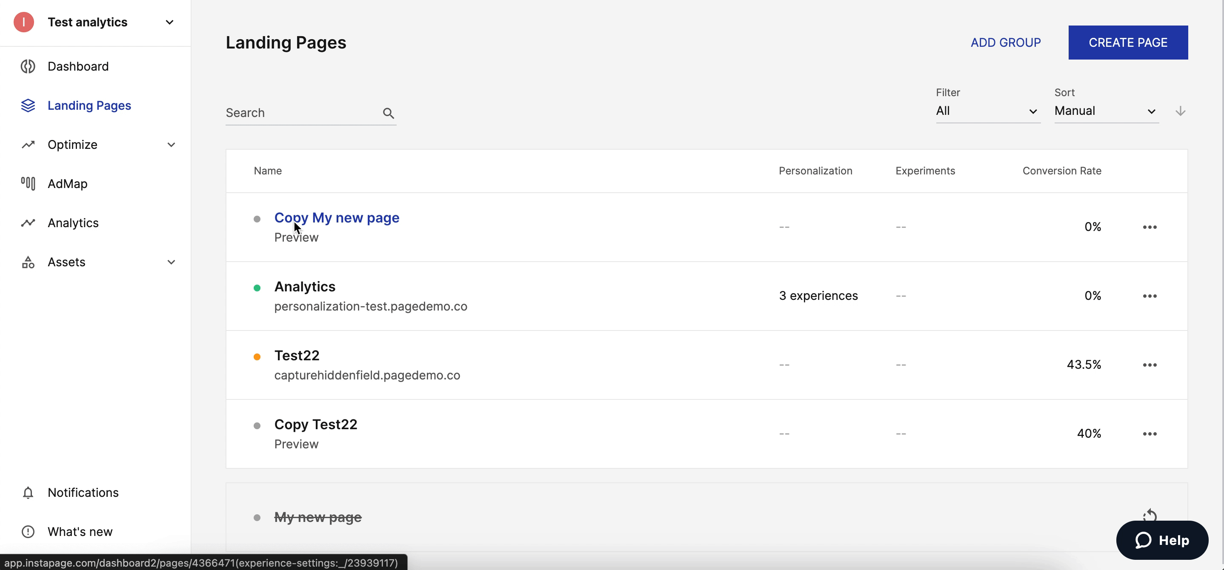Screen dimensions: 1224x570
Task: Open the Test analytics workspace switcher
Action: point(169,22)
